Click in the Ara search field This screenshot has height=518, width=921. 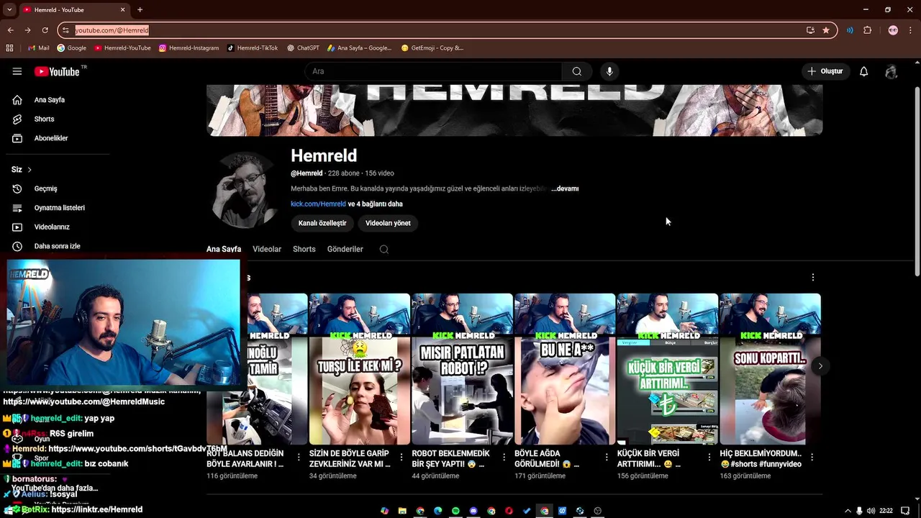(434, 71)
